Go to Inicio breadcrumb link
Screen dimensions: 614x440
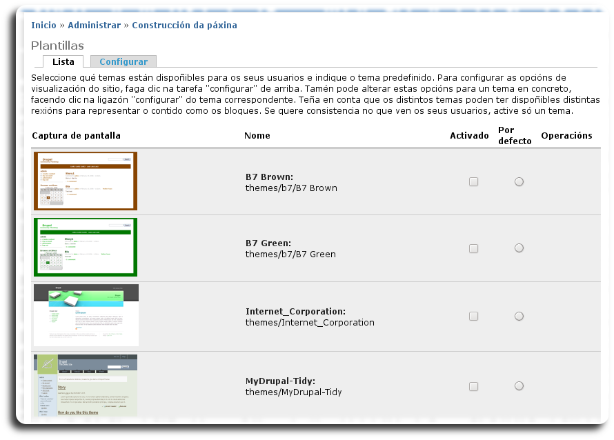tap(43, 25)
